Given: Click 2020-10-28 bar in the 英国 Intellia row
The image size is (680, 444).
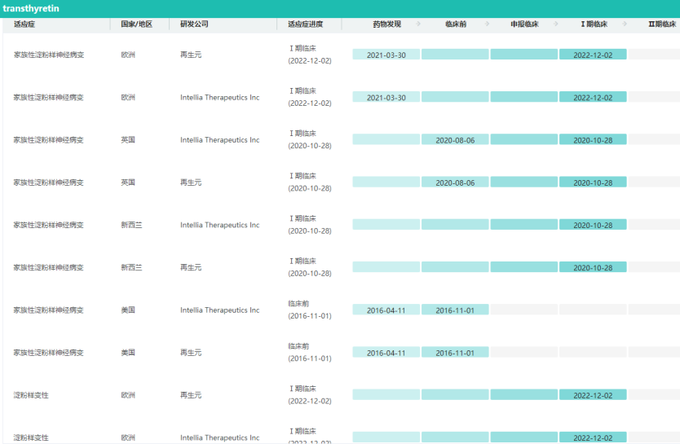Looking at the screenshot, I should (593, 139).
